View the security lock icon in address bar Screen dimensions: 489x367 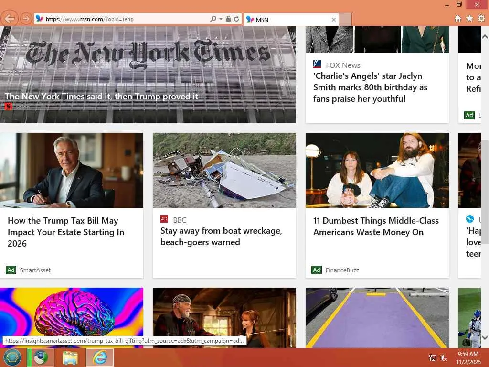229,19
